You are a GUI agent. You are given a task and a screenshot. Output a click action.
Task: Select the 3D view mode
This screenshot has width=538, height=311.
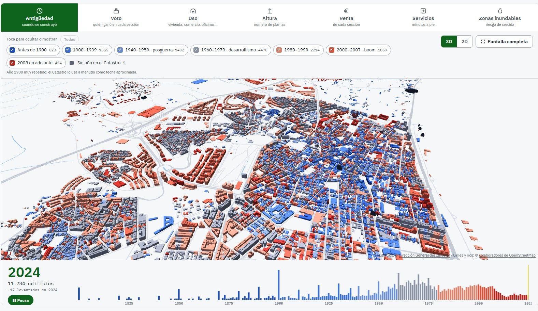449,42
